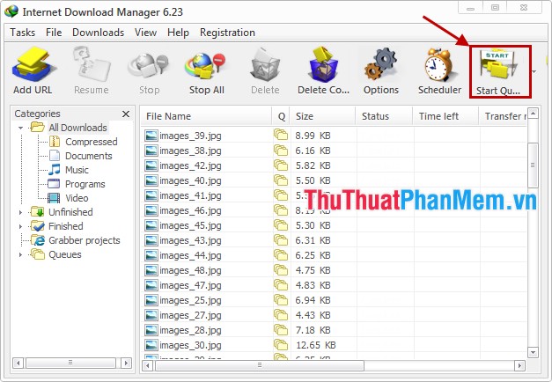The image size is (552, 382).
Task: Click the 12.65 KB size cell
Action: click(x=316, y=345)
